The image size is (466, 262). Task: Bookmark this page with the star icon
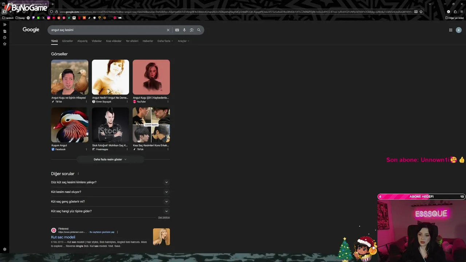[421, 12]
